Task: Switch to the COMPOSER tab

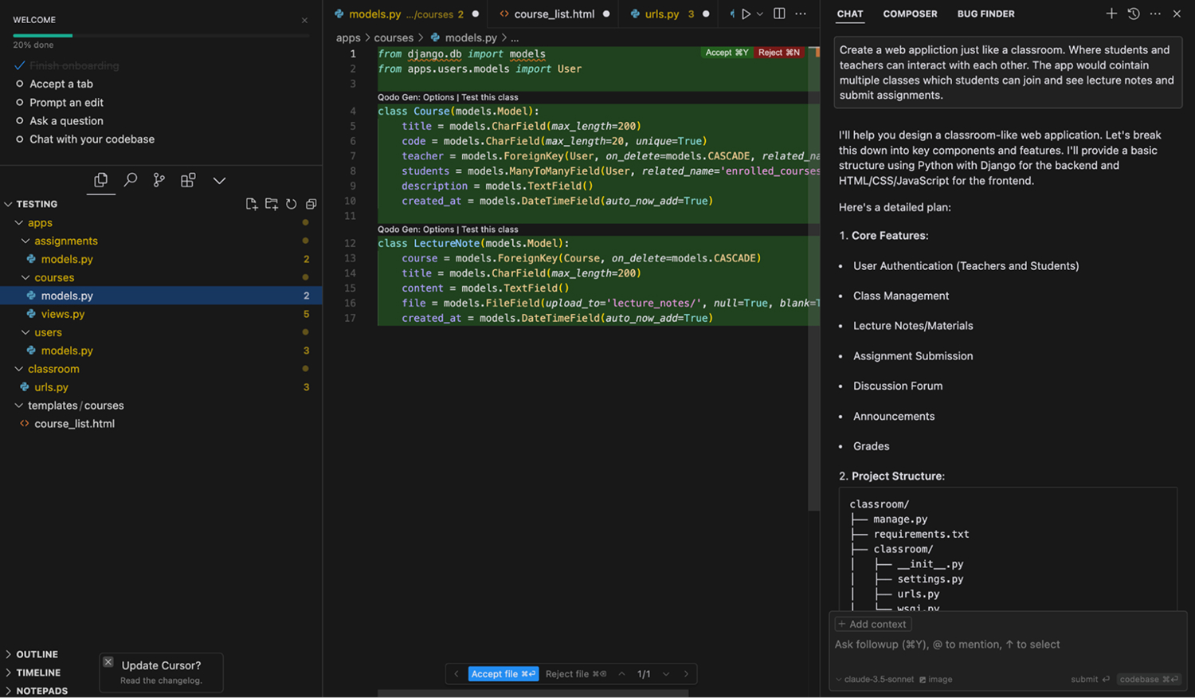Action: pyautogui.click(x=910, y=14)
